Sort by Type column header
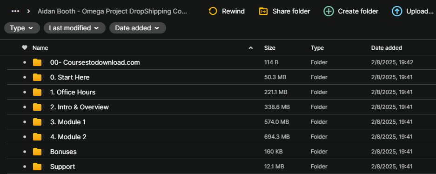Screen dimensions: 436x174 pos(317,48)
